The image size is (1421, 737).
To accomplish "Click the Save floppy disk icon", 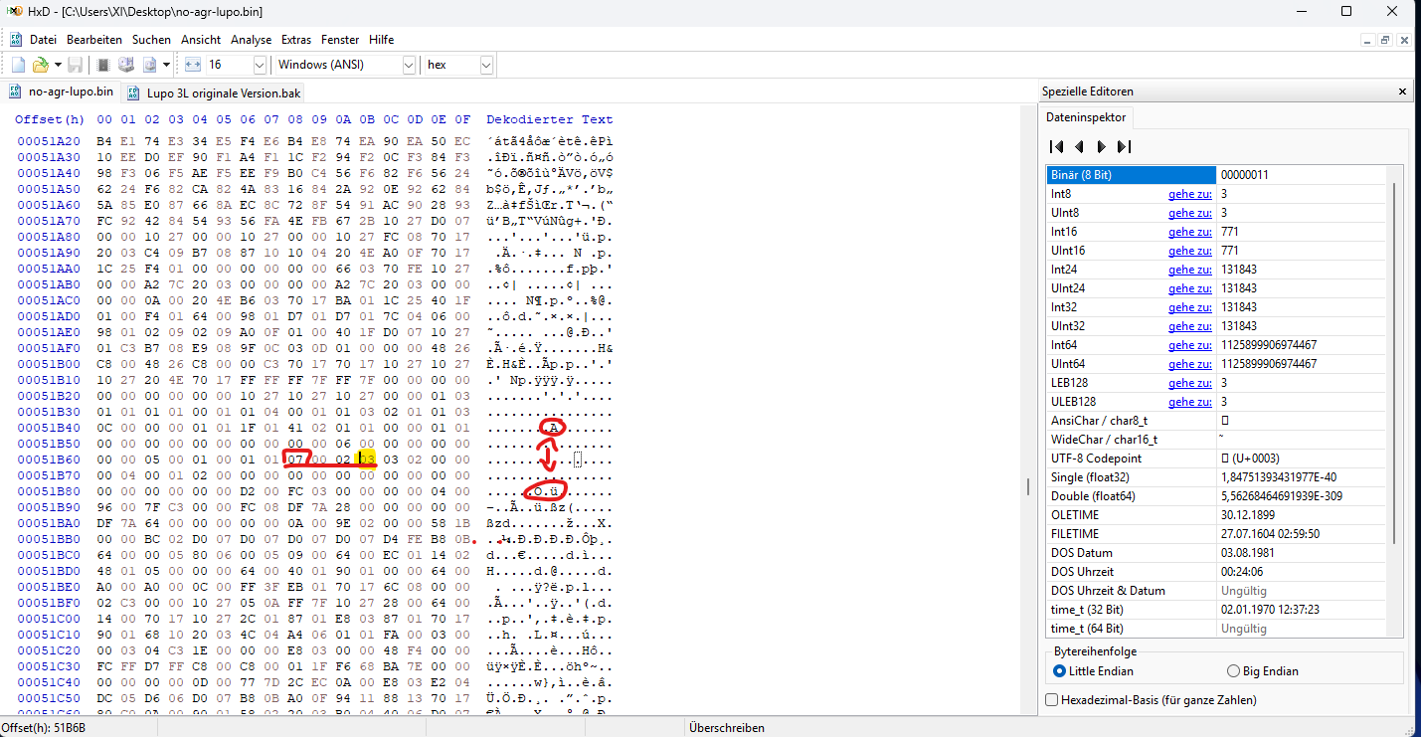I will click(x=75, y=65).
